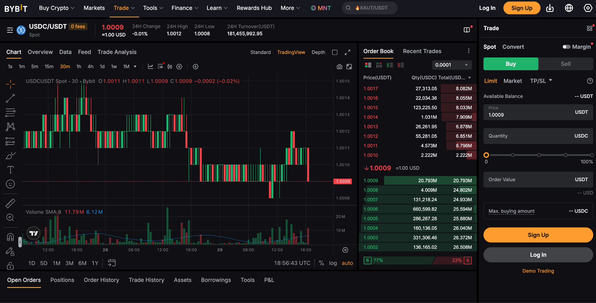The height and width of the screenshot is (303, 596).
Task: Expand the More navigation menu
Action: point(290,8)
